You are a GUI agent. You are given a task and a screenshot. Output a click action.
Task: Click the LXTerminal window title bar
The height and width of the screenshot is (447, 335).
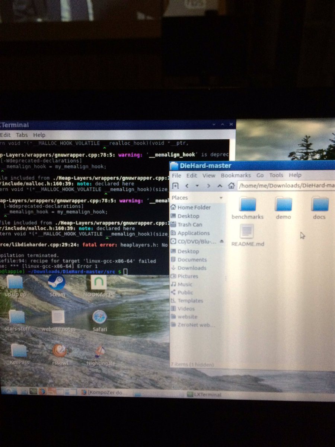click(118, 125)
